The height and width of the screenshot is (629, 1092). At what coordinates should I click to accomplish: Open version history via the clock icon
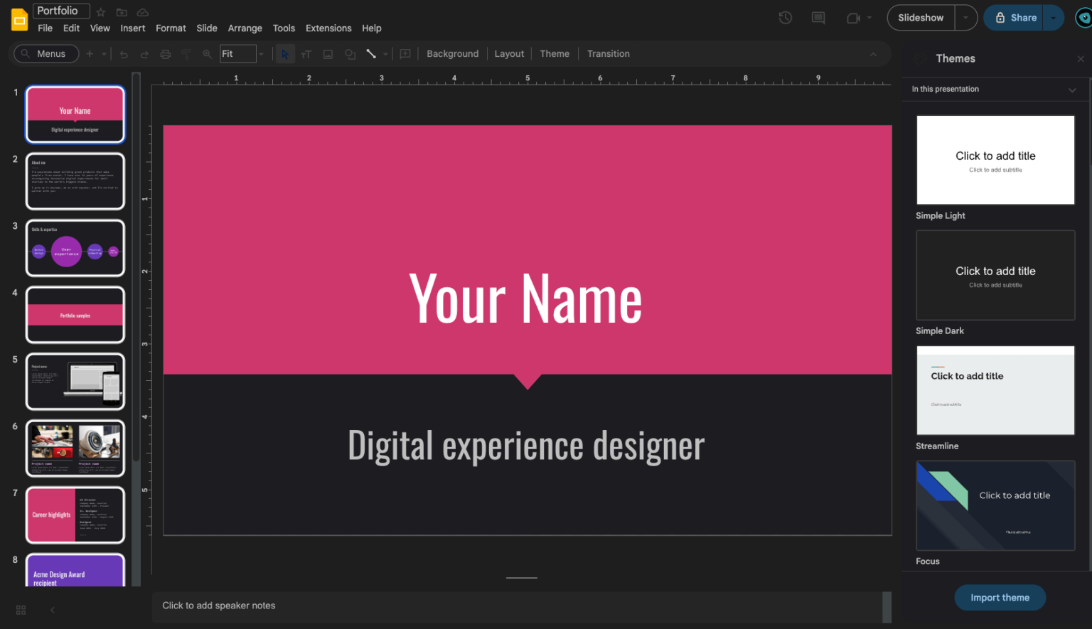click(785, 18)
